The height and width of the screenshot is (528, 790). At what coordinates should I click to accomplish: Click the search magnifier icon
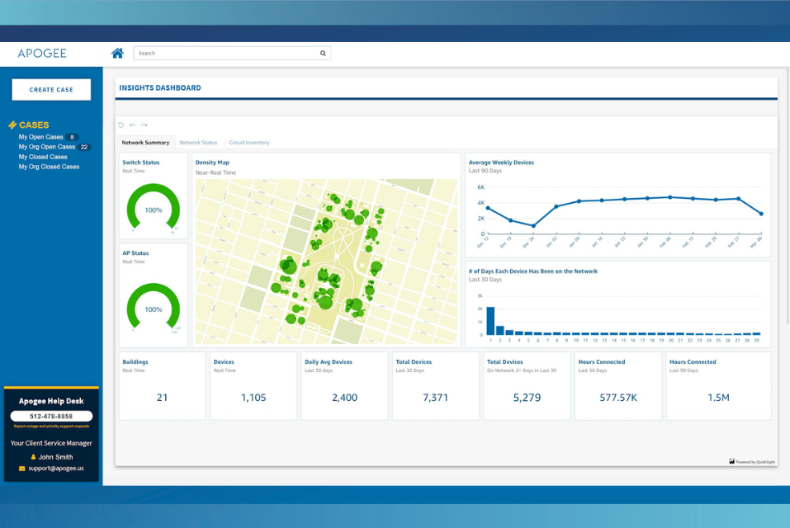click(x=323, y=54)
